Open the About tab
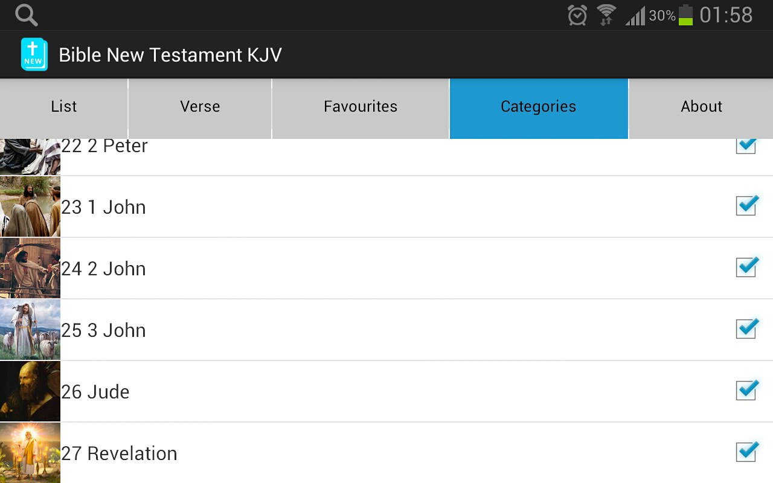Screen dimensions: 773x483 (701, 107)
